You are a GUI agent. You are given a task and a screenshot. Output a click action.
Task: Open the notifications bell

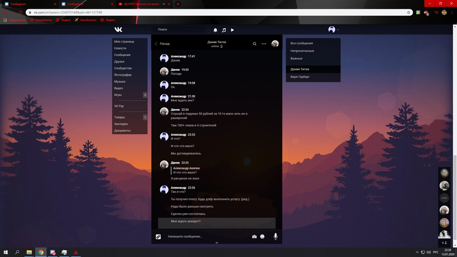tap(215, 30)
